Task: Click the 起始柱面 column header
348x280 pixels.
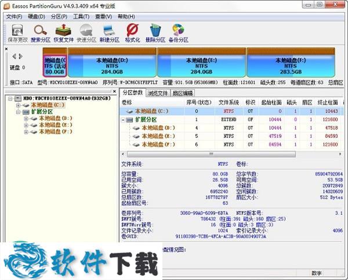Action: (271, 103)
